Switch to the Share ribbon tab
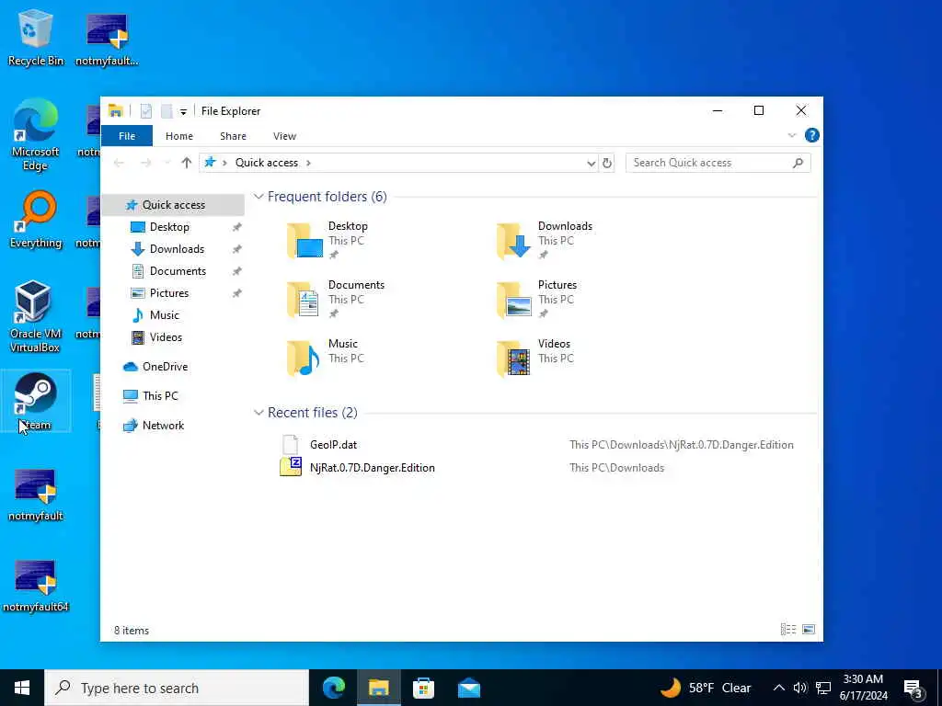942x706 pixels. (233, 136)
